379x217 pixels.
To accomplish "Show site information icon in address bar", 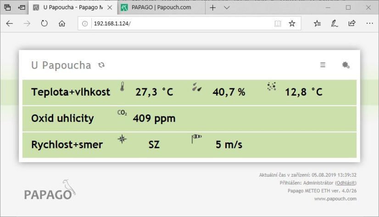I will point(85,23).
